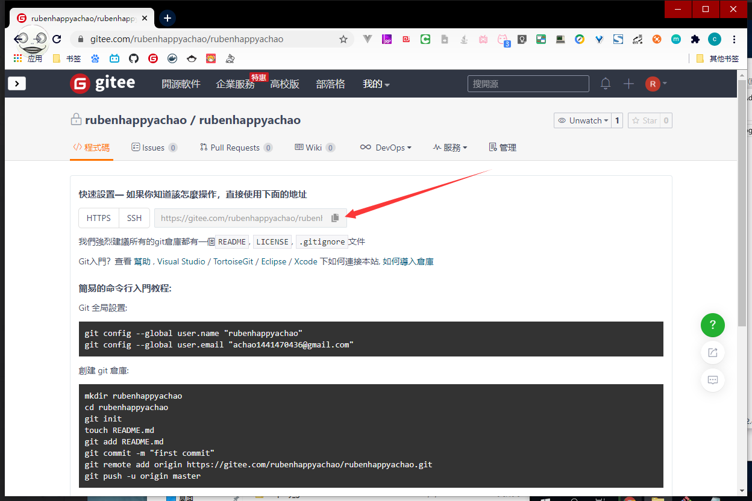Click the floating feedback chat icon
The image size is (752, 501).
pyautogui.click(x=712, y=380)
